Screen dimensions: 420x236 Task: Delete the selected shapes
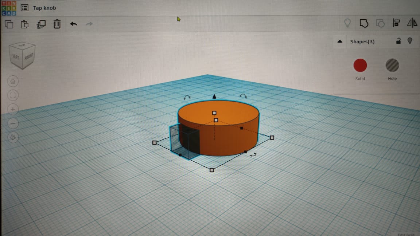(x=57, y=24)
